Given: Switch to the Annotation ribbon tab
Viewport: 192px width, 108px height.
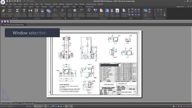Looking at the screenshot, I should click(x=18, y=7).
